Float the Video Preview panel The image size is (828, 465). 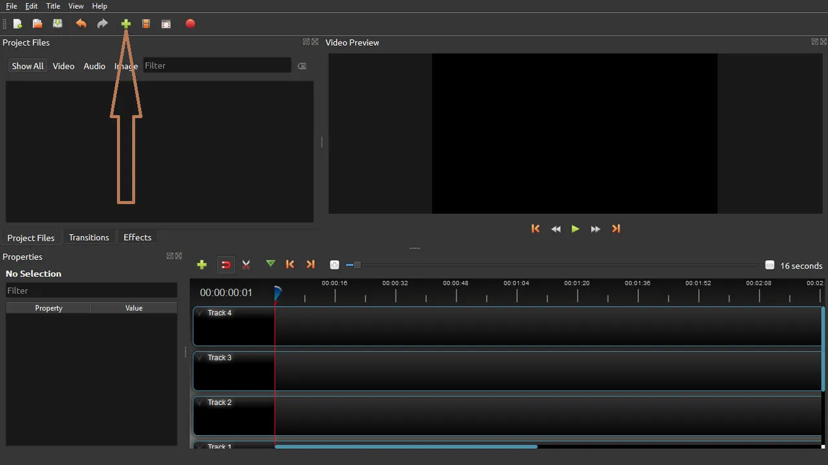point(815,42)
